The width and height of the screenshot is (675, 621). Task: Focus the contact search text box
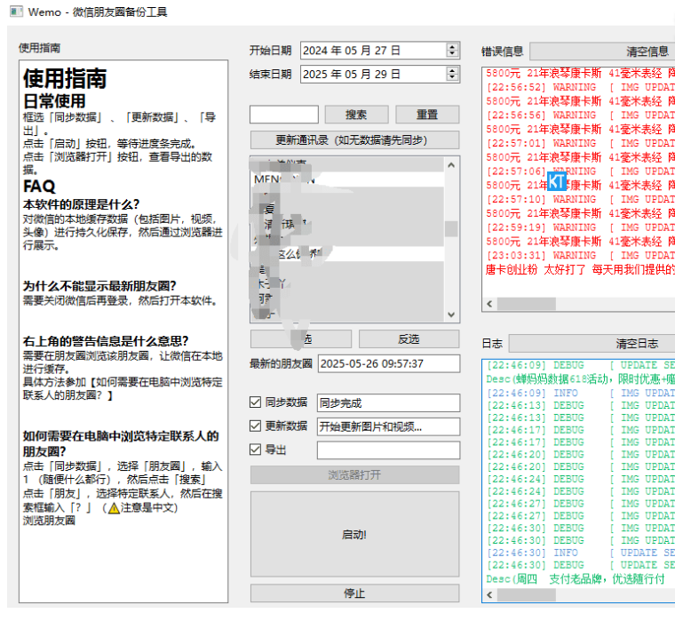click(x=284, y=115)
